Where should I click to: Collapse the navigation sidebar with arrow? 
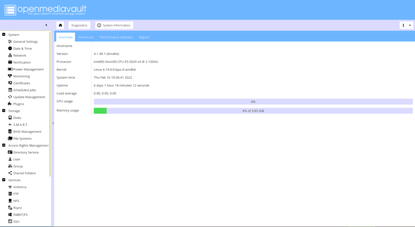pos(46,25)
